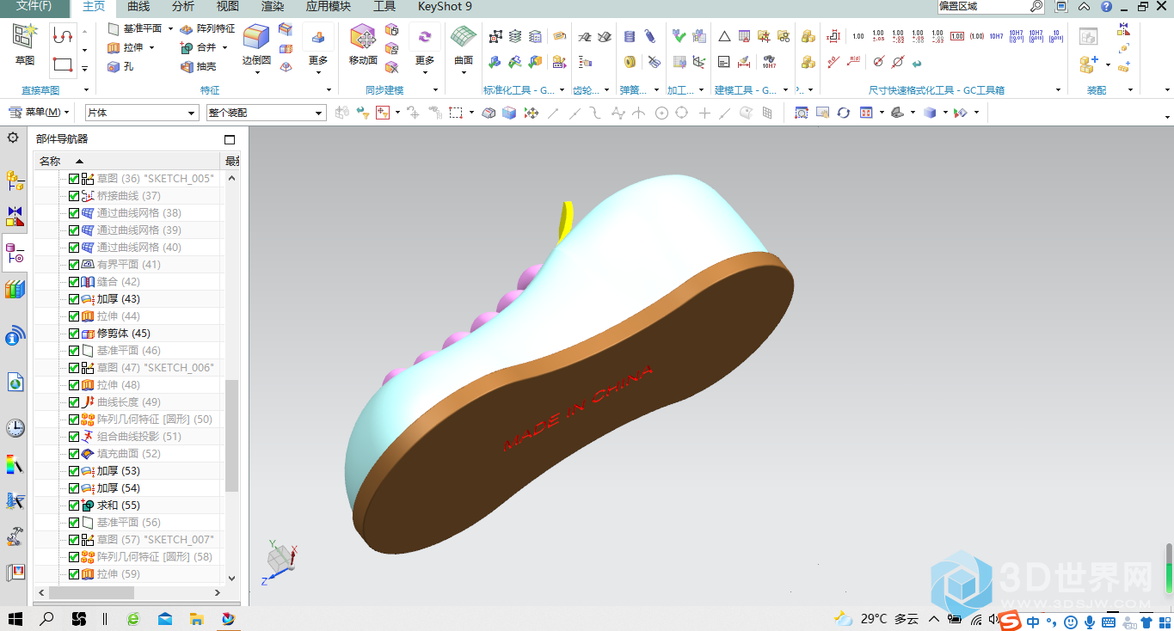1174x631 pixels.
Task: Switch to the 视图 ribbon tab
Action: click(x=228, y=7)
